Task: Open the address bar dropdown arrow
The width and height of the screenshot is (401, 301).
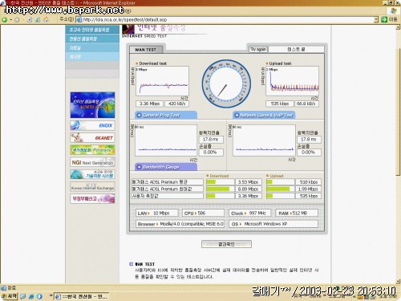Action: [x=376, y=20]
